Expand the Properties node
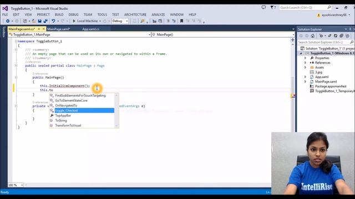Image resolution: width=355 pixels, height=199 pixels. 305,58
